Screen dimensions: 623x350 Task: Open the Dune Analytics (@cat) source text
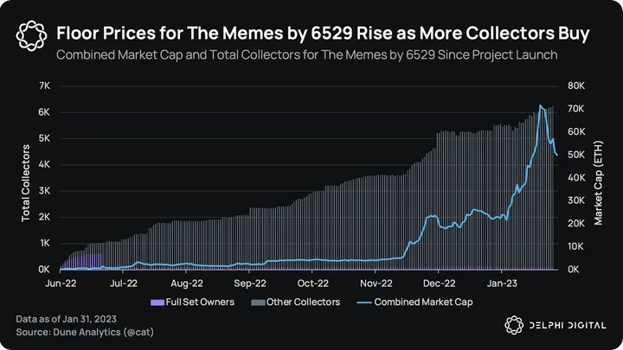103,332
